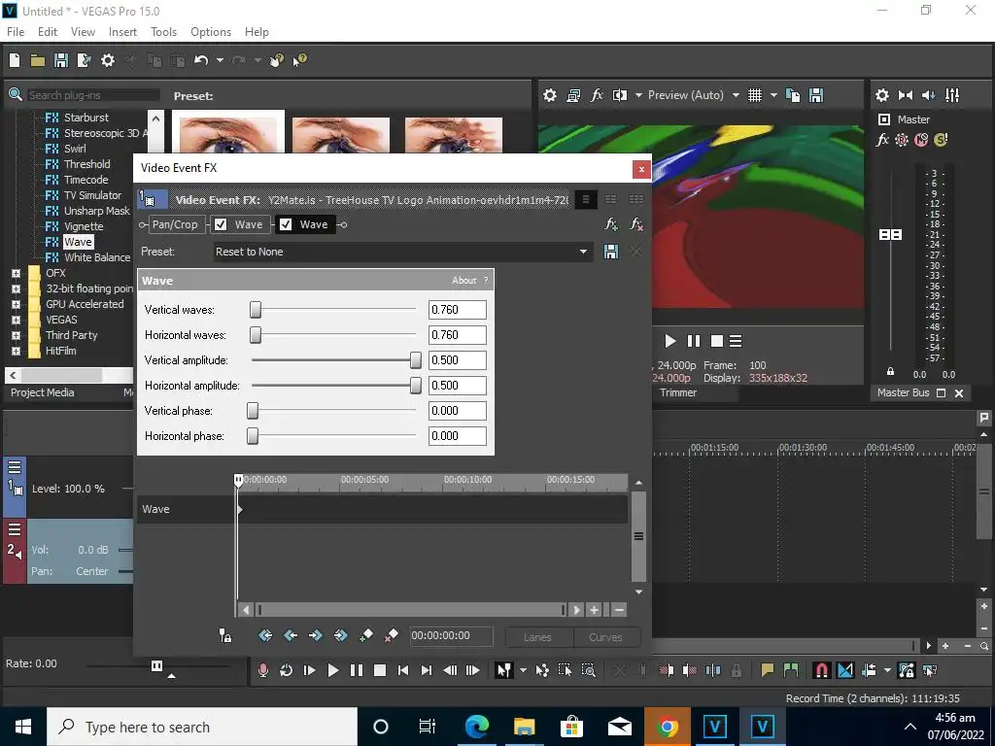Open Video Output FX in preview toolbar
The width and height of the screenshot is (995, 746).
(597, 95)
